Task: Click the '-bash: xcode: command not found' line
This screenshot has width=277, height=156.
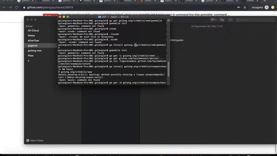Action: 79,32
